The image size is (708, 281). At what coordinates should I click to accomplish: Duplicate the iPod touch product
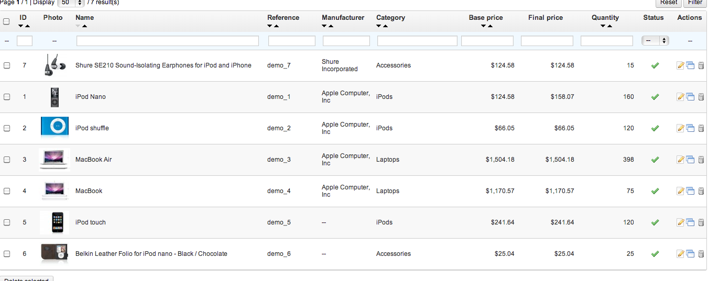click(690, 222)
